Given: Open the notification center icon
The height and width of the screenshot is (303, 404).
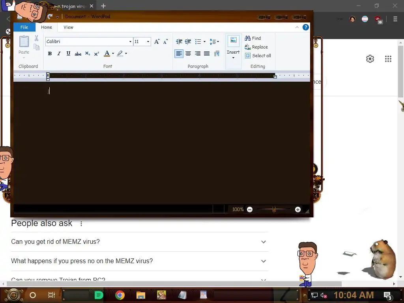Looking at the screenshot, I should (x=388, y=296).
